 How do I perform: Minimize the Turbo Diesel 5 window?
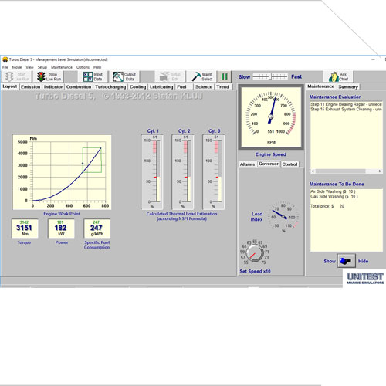(373, 59)
